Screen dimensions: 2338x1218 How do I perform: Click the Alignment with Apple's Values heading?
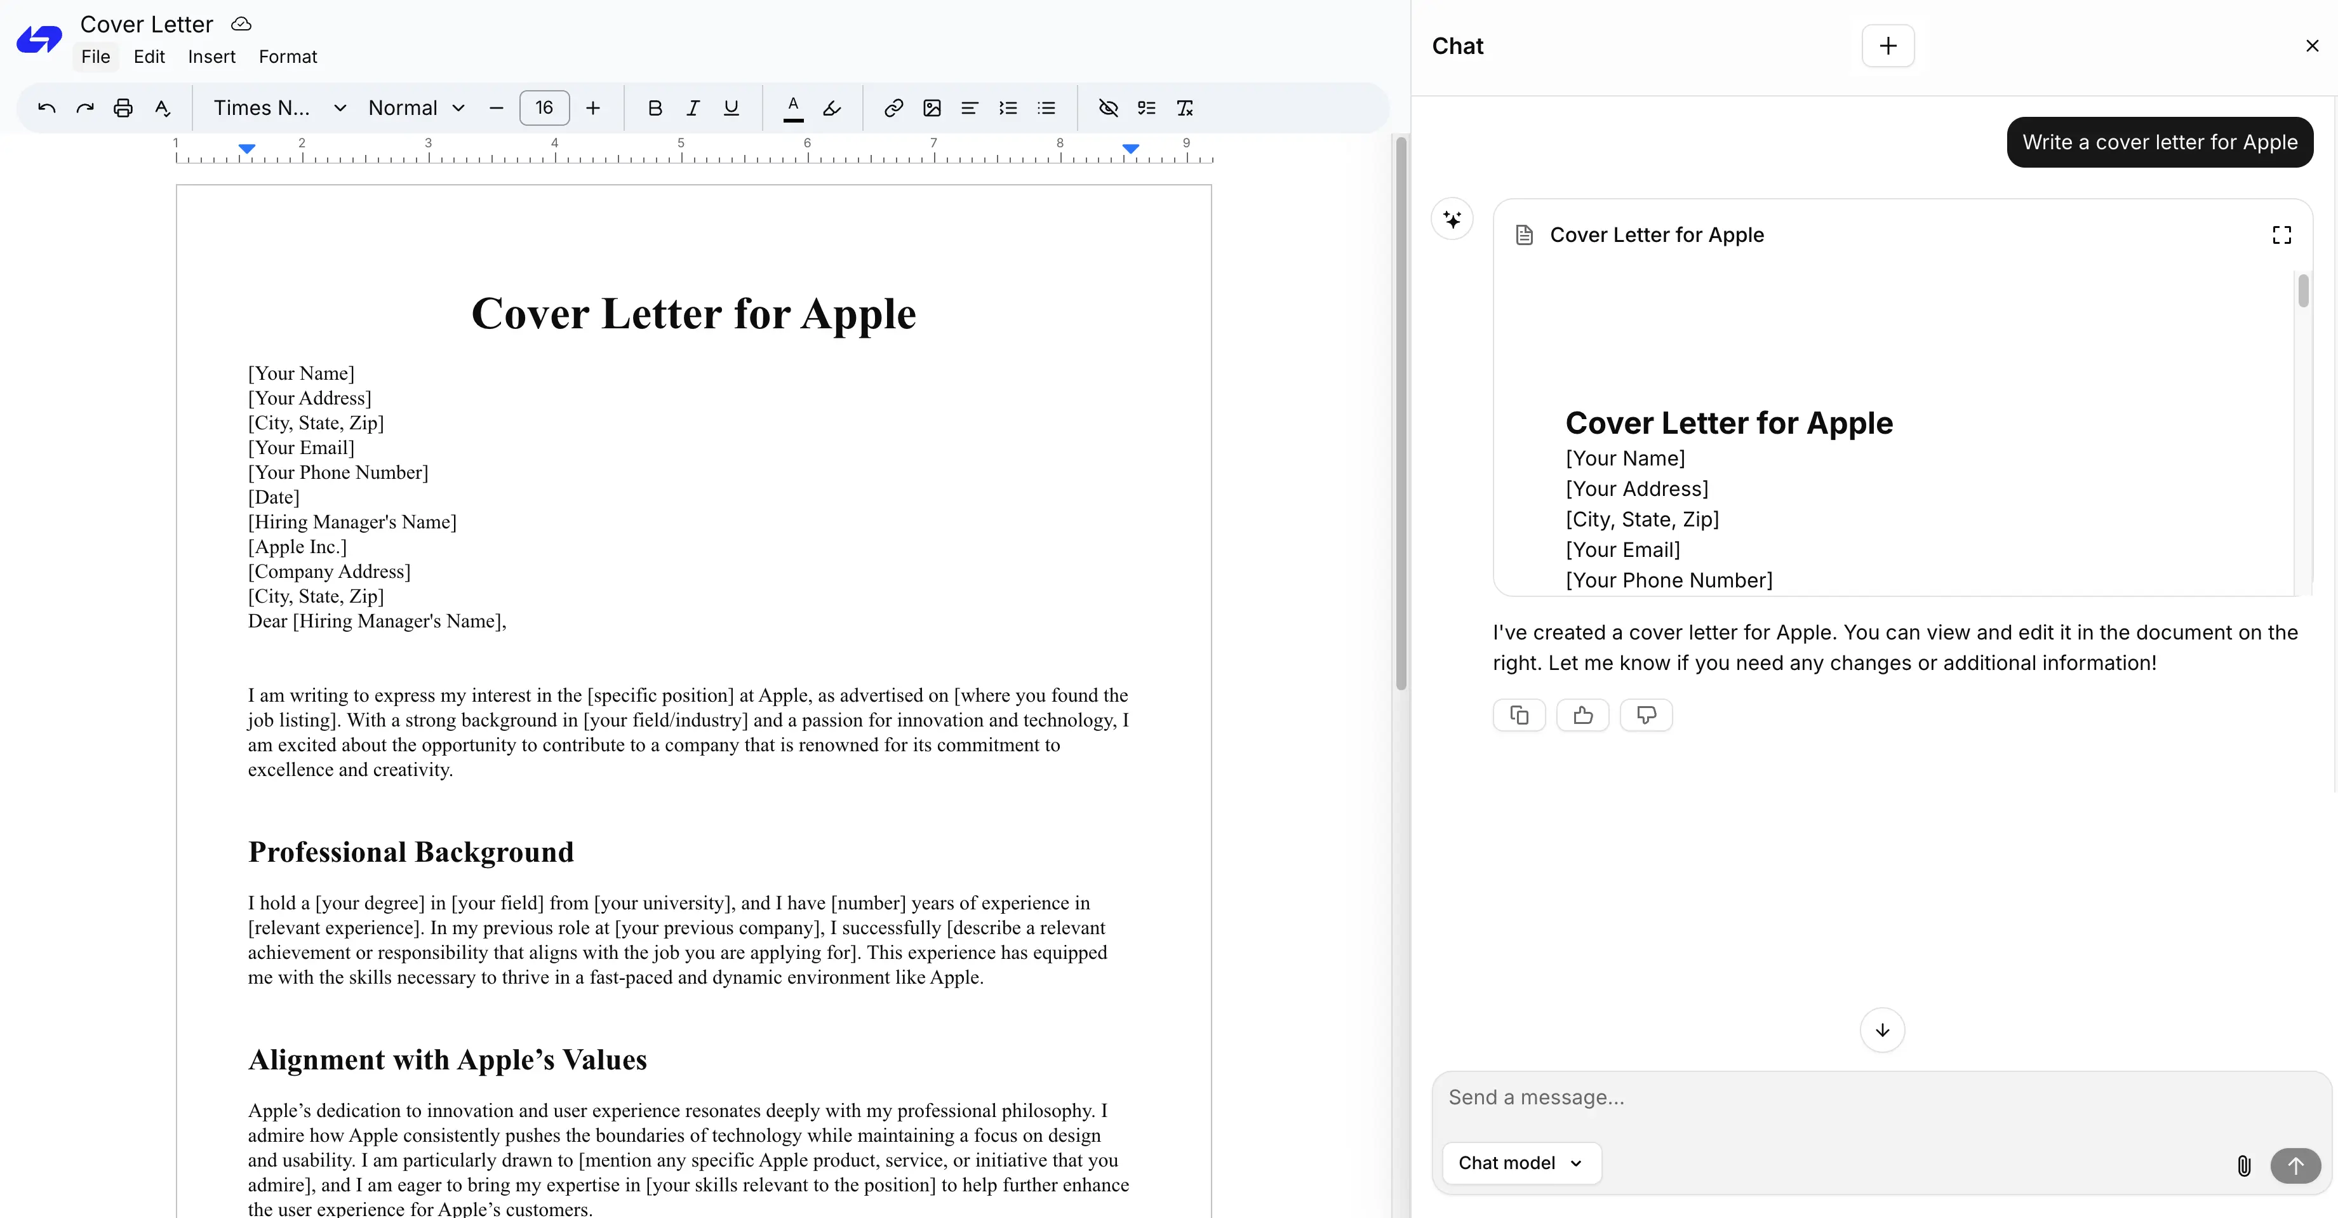point(448,1060)
